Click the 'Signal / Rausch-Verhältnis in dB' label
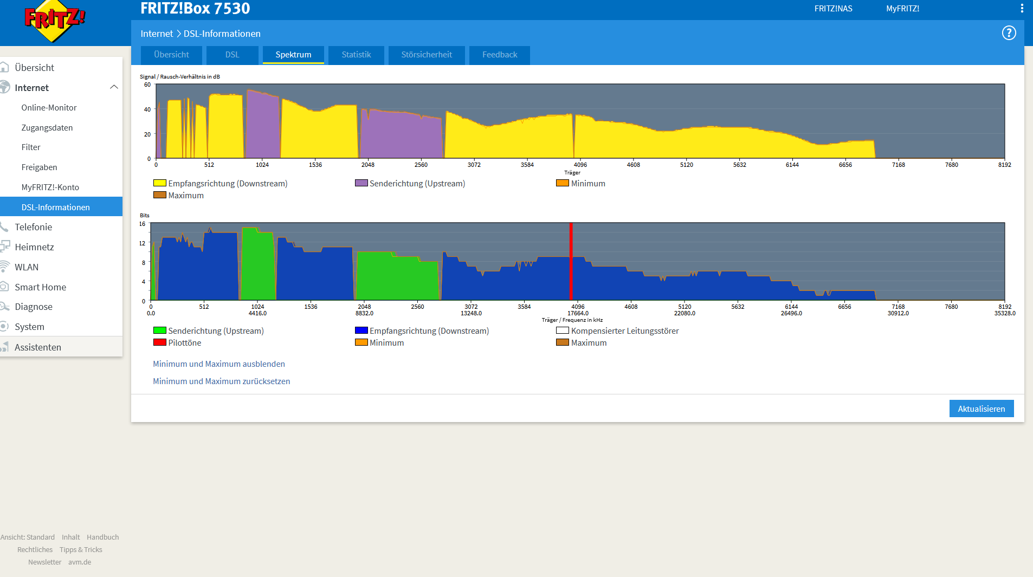 coord(180,77)
